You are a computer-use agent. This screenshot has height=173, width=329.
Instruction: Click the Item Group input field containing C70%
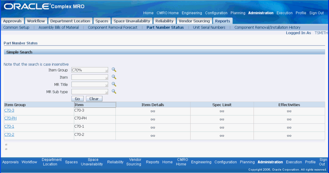click(90, 70)
